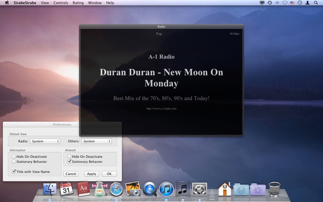The height and width of the screenshot is (202, 323).
Task: Open iTunes from the dock
Action: [166, 189]
